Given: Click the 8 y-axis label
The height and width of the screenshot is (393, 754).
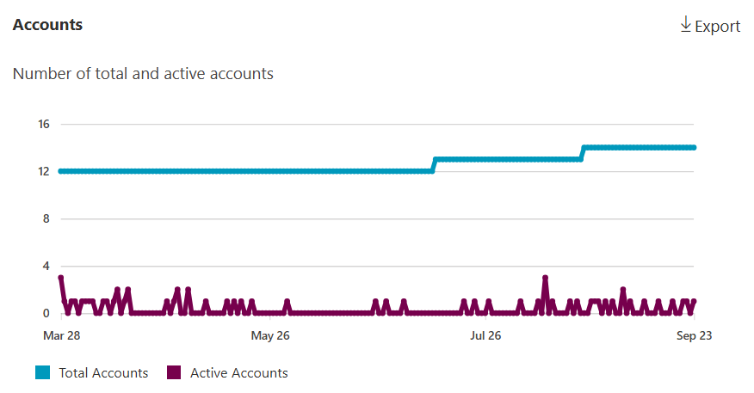Looking at the screenshot, I should click(x=46, y=218).
